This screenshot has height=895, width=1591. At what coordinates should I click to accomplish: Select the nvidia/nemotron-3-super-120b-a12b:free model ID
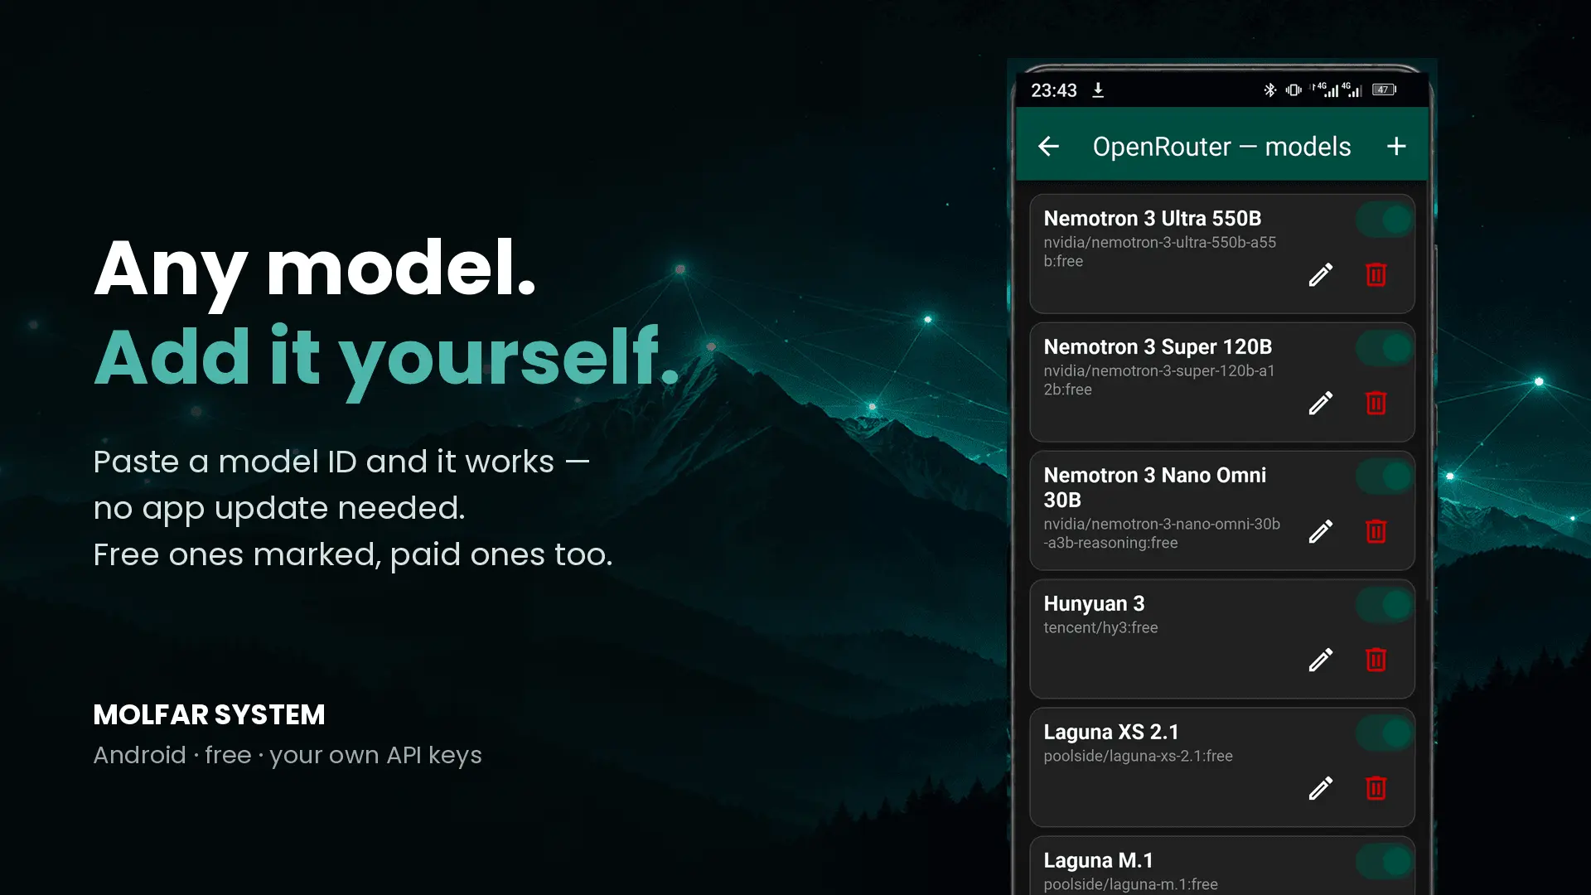1159,380
